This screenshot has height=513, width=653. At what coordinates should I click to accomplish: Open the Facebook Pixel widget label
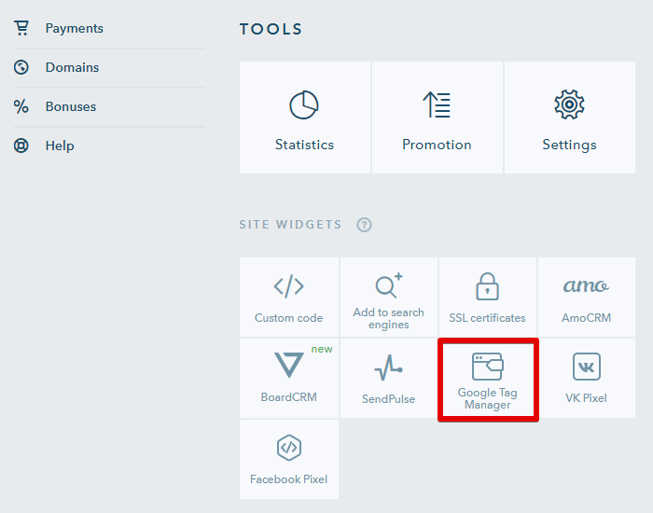(288, 479)
